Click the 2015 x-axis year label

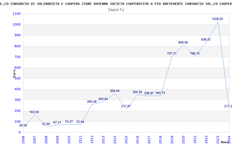point(126,139)
